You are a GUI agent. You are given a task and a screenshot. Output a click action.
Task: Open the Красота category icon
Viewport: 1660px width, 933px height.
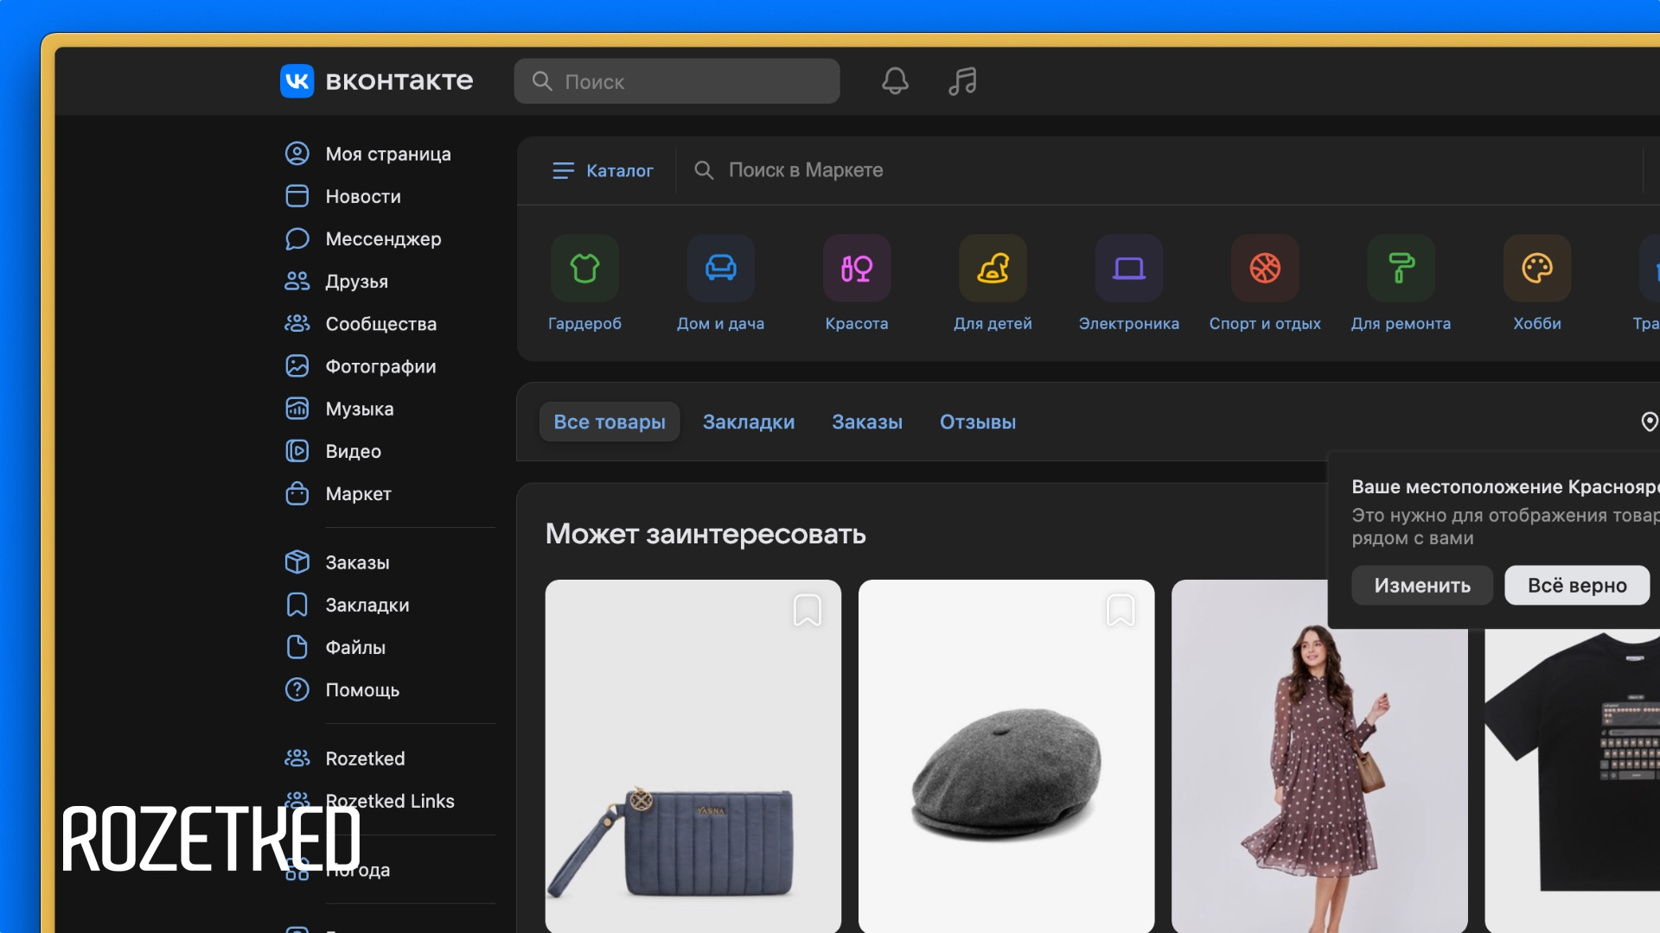(856, 268)
